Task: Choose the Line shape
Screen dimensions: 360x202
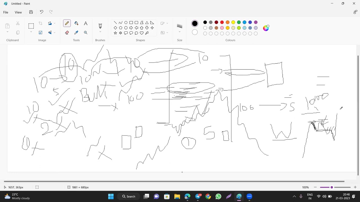Action: pyautogui.click(x=115, y=22)
